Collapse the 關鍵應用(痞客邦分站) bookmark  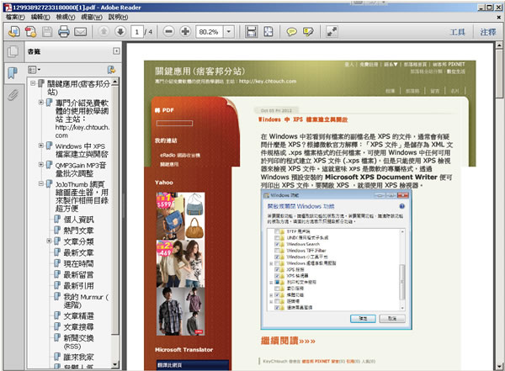33,83
